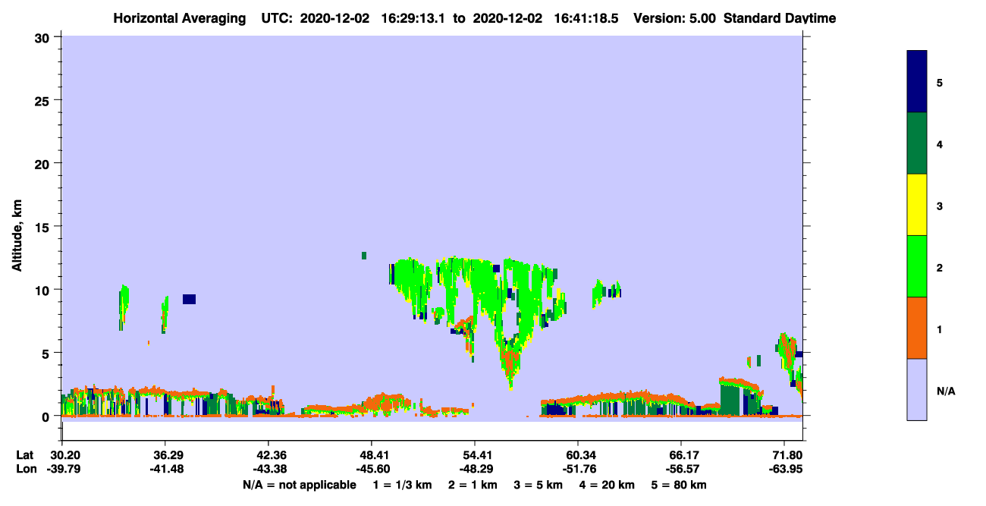Click legend entry '5 = 80 km'

[679, 484]
